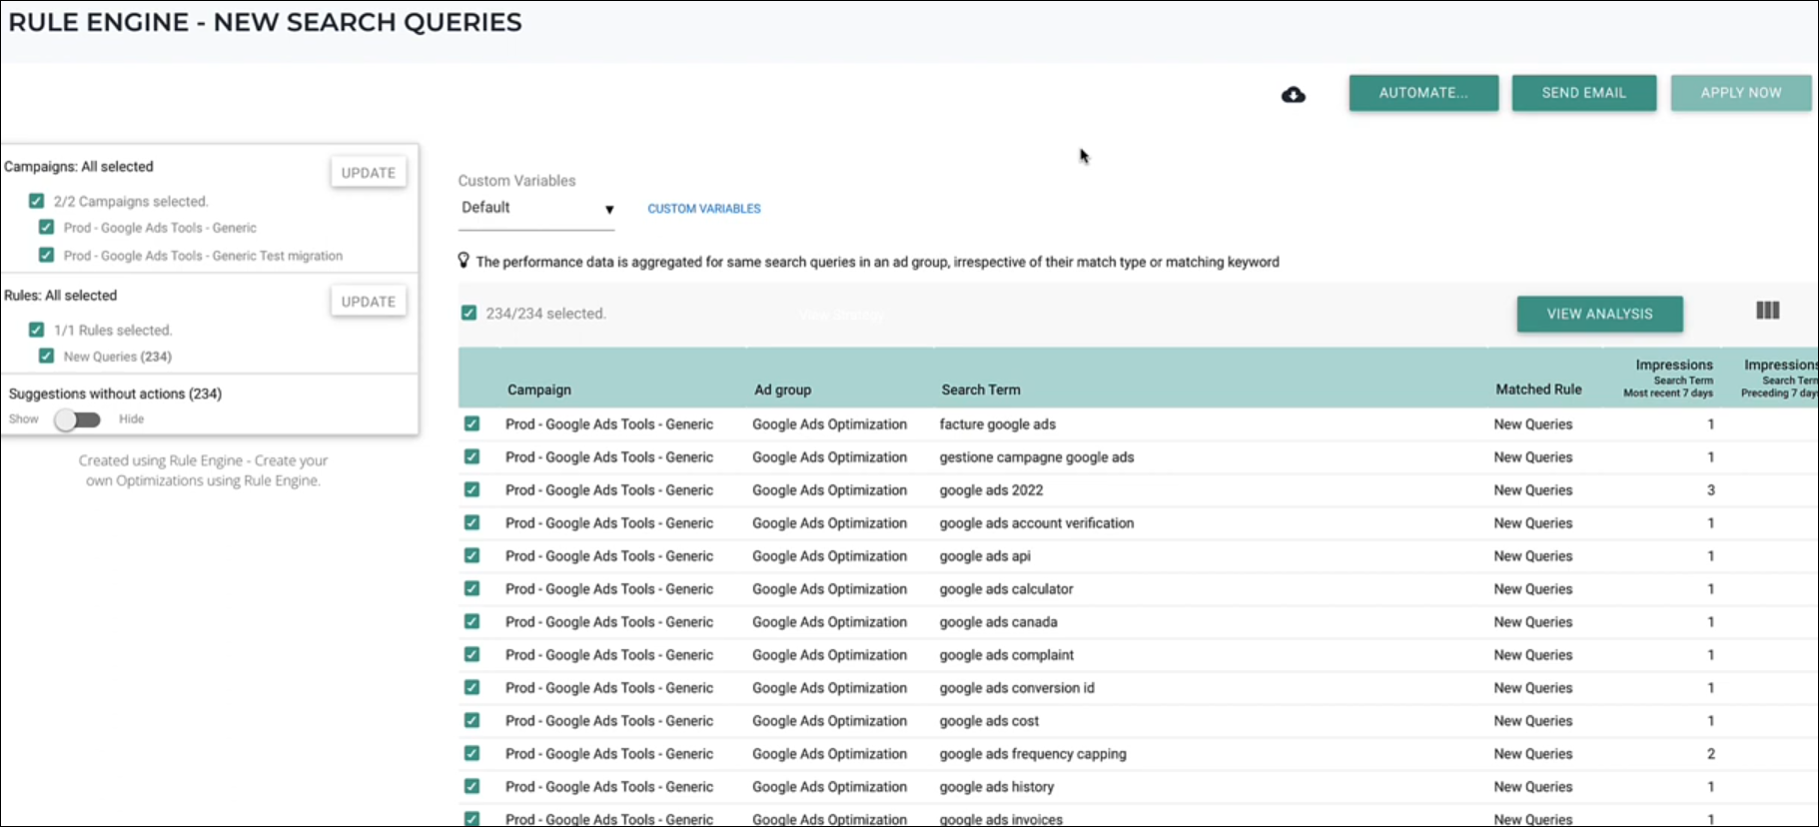Click the search term 'google ads api'
The image size is (1819, 827).
[985, 555]
